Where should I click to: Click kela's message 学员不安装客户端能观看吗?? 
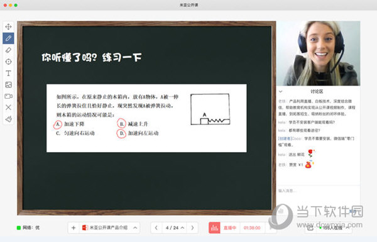tap(307, 122)
